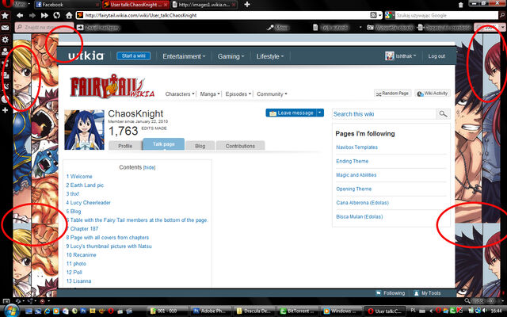
Task: Open the Talk page tab
Action: [x=164, y=144]
